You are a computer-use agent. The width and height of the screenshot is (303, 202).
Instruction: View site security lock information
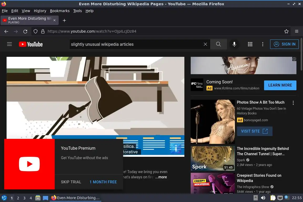pyautogui.click(x=43, y=31)
